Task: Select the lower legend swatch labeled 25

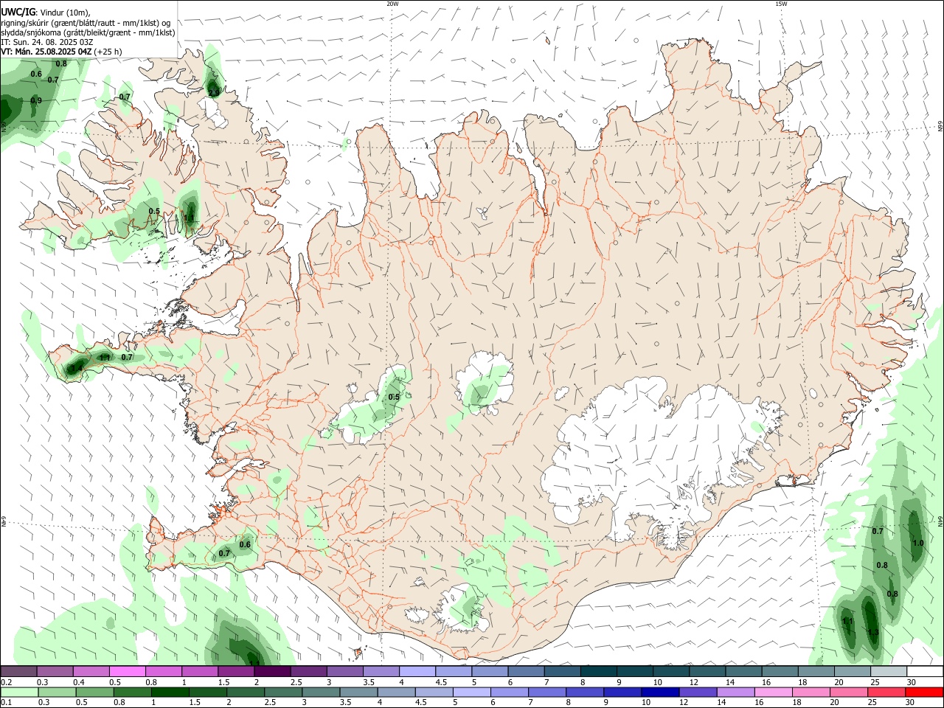Action: coord(887,692)
